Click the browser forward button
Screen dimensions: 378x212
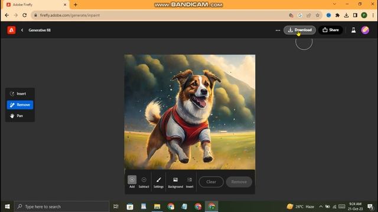click(16, 15)
